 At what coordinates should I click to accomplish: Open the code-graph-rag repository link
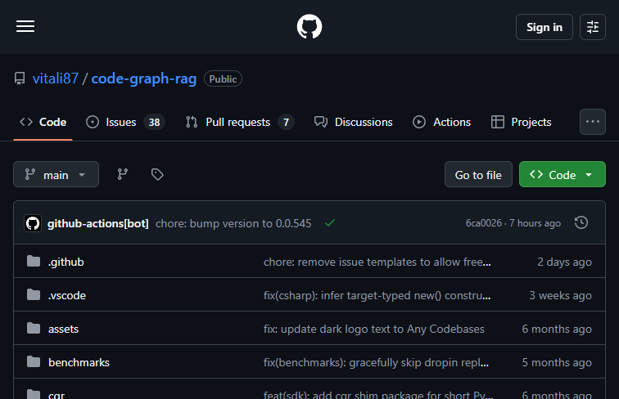coord(144,78)
